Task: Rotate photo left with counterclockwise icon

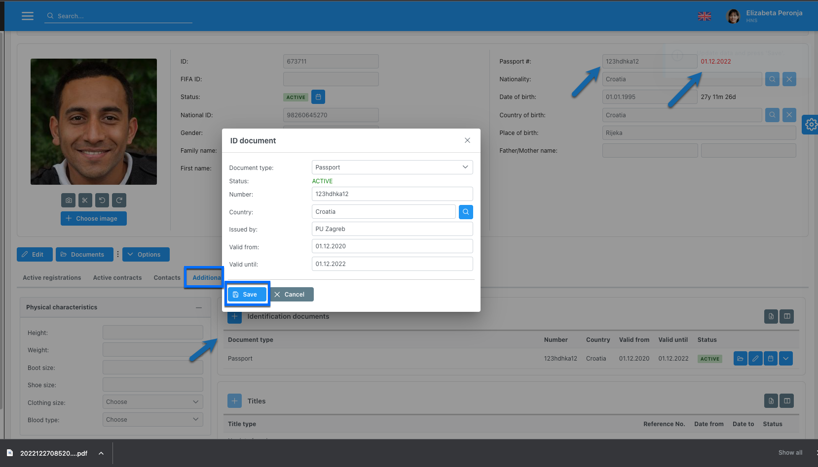Action: click(102, 200)
